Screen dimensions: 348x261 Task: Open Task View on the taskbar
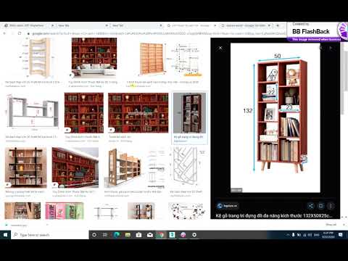(105, 235)
